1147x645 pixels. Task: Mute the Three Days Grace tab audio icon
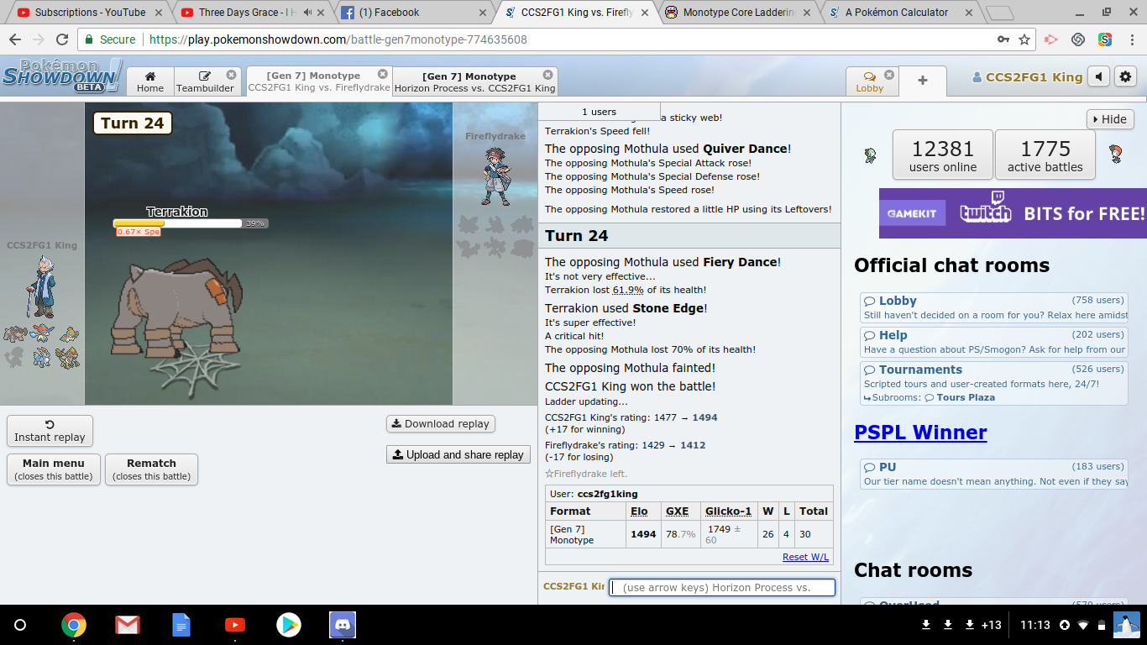(306, 13)
